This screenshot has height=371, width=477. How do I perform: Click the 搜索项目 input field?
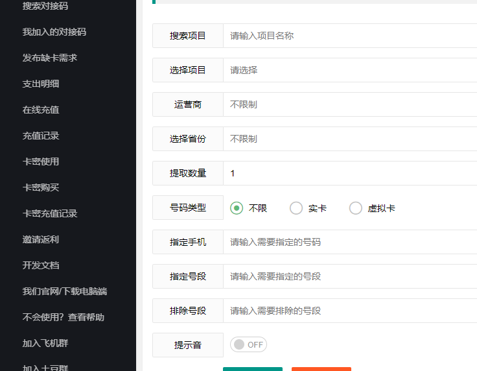pyautogui.click(x=350, y=36)
